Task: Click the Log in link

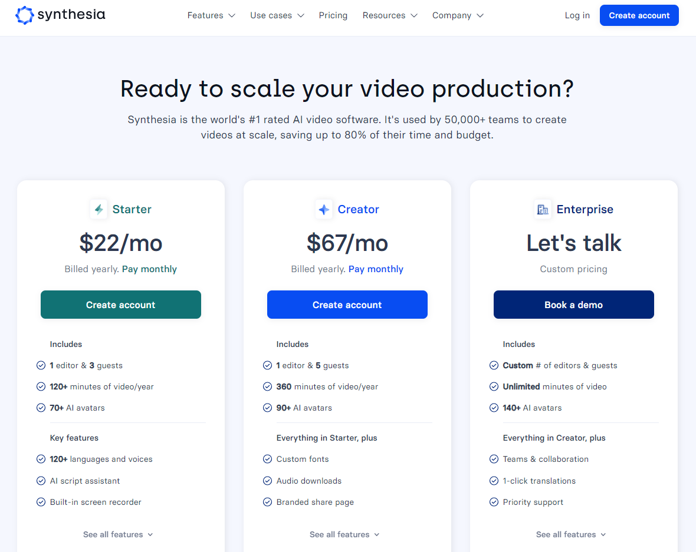Action: [577, 15]
